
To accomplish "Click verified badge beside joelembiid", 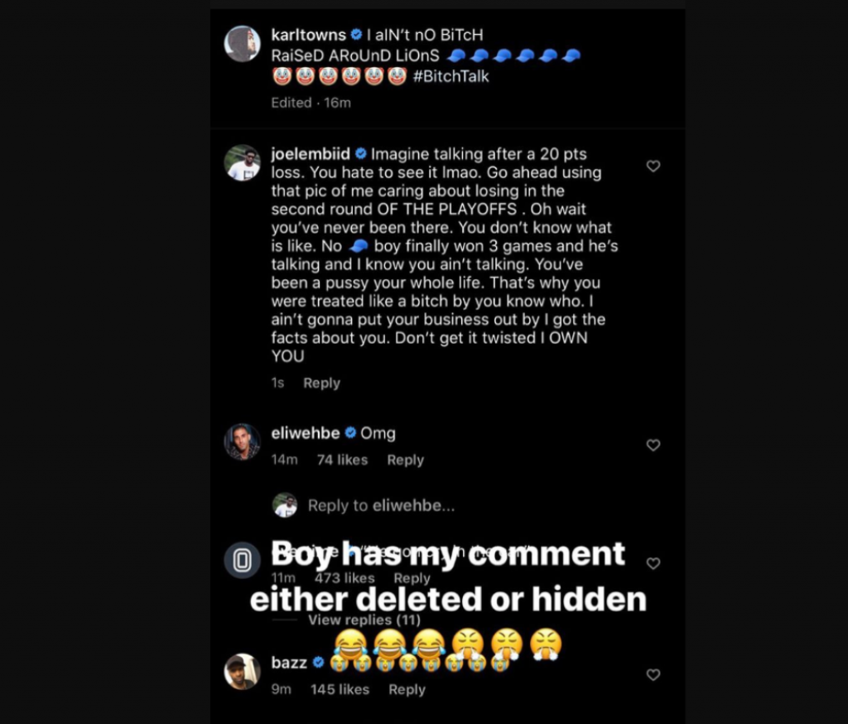I will coord(361,154).
